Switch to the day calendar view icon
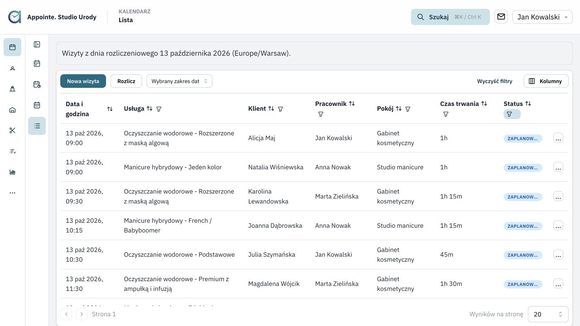 tap(37, 64)
